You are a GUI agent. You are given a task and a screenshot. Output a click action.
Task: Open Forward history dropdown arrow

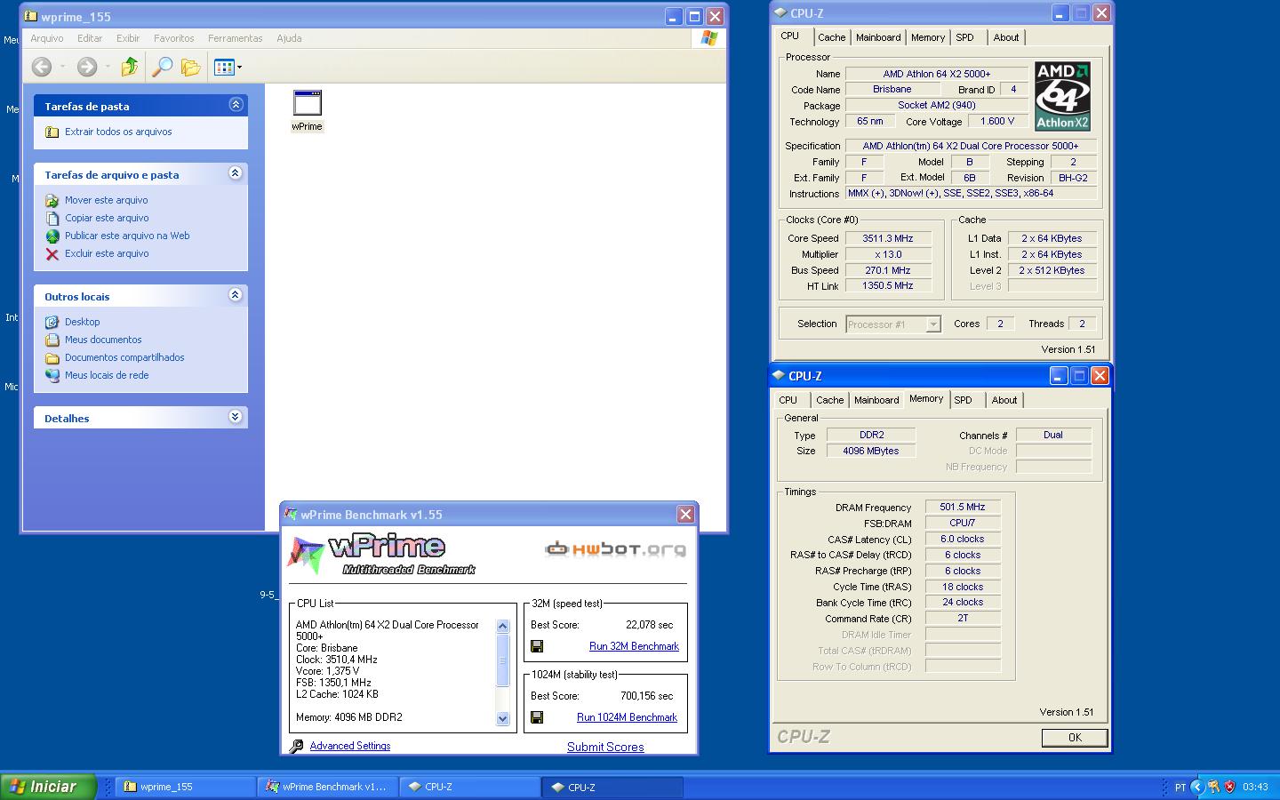click(x=108, y=67)
